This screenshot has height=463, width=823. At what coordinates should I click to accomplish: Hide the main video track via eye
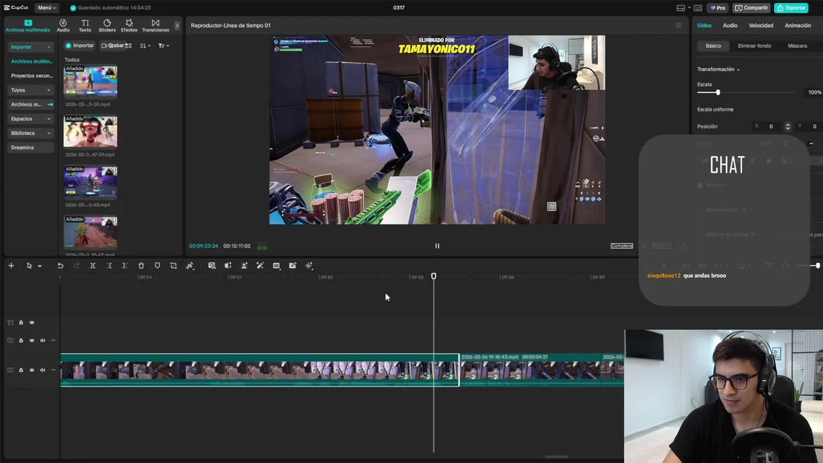[32, 370]
